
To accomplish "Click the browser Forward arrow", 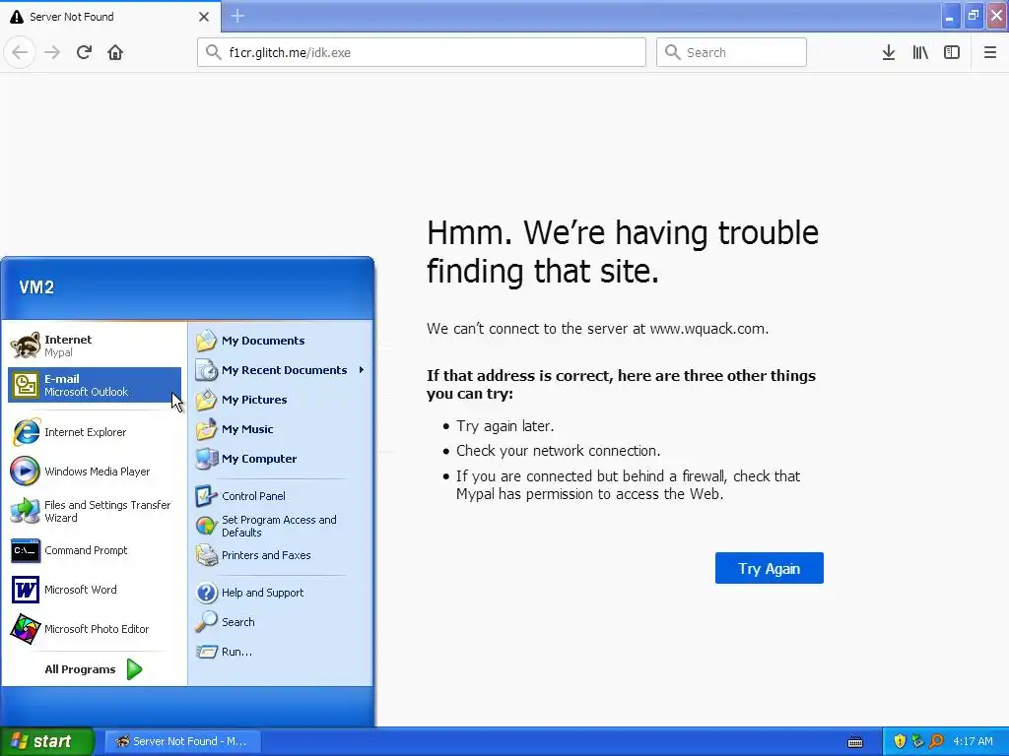I will pos(52,52).
